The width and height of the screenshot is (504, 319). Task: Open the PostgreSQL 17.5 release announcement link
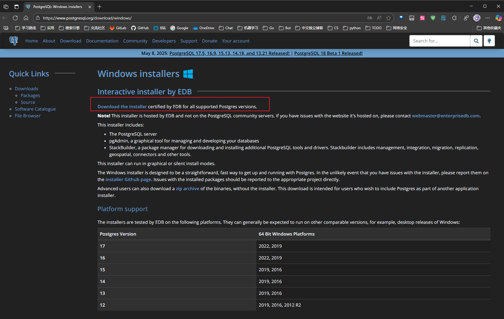point(230,53)
